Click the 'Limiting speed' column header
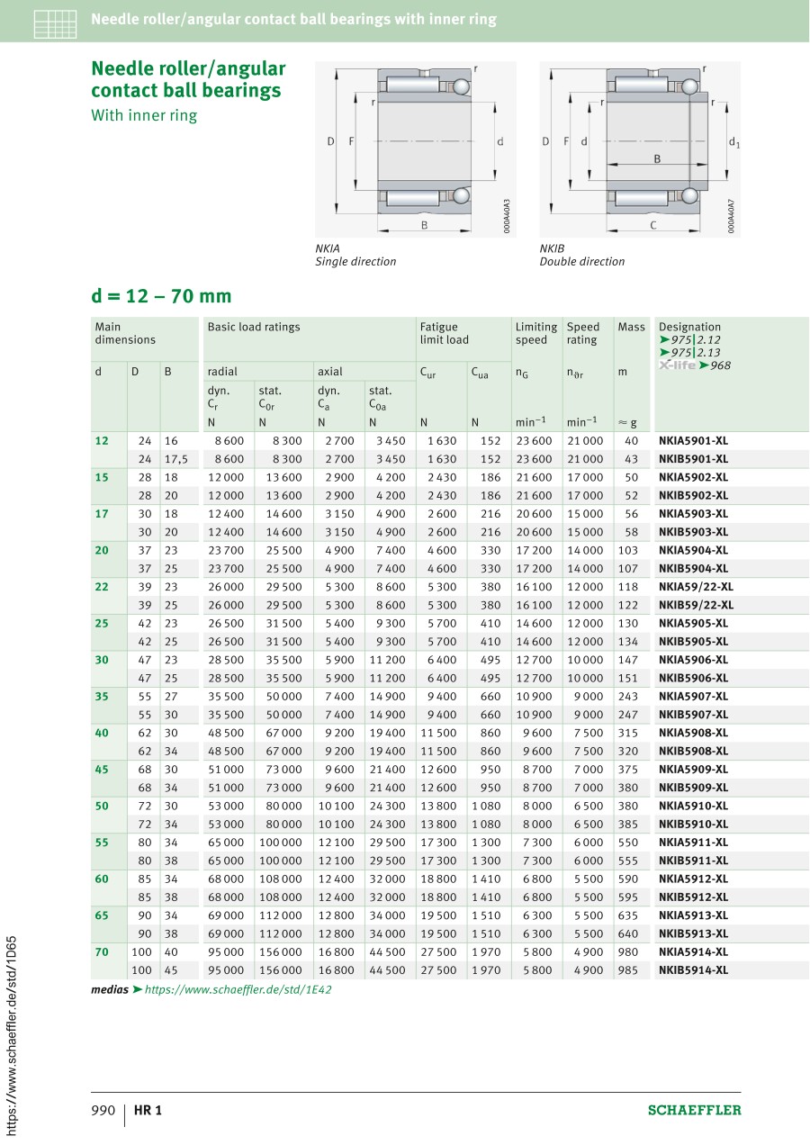Screen dimensions: 810x1145 [x=536, y=333]
